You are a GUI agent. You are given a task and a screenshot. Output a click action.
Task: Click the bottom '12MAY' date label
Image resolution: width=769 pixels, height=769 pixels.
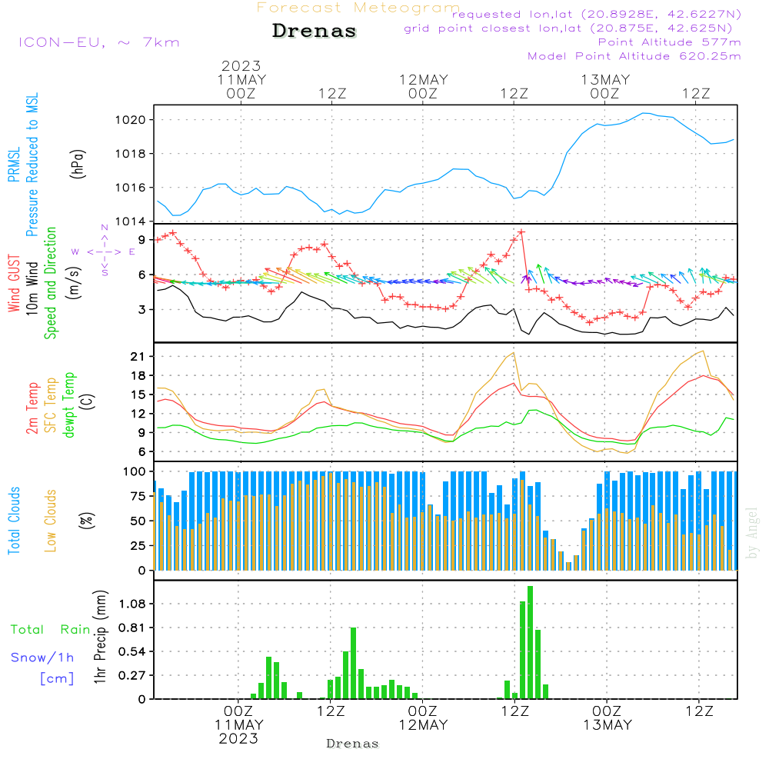[423, 725]
